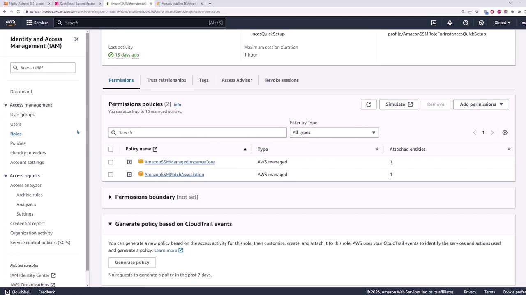526x295 pixels.
Task: Click the green last activity check icon
Action: [x=111, y=55]
